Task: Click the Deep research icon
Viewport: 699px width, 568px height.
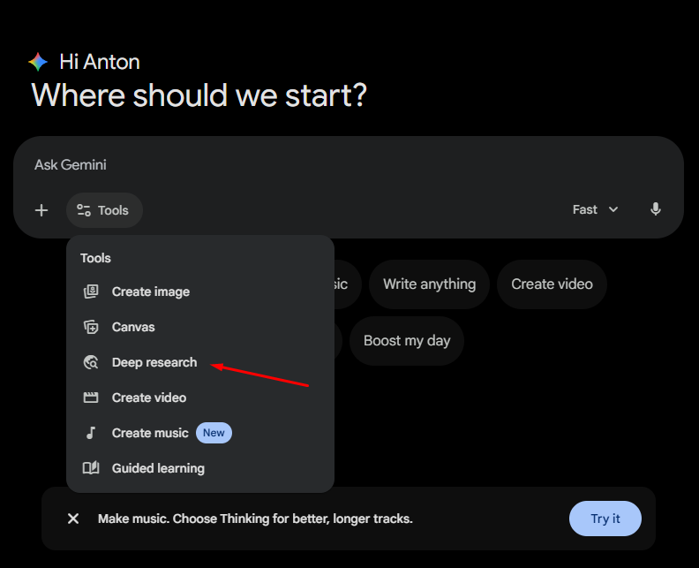Action: (91, 362)
